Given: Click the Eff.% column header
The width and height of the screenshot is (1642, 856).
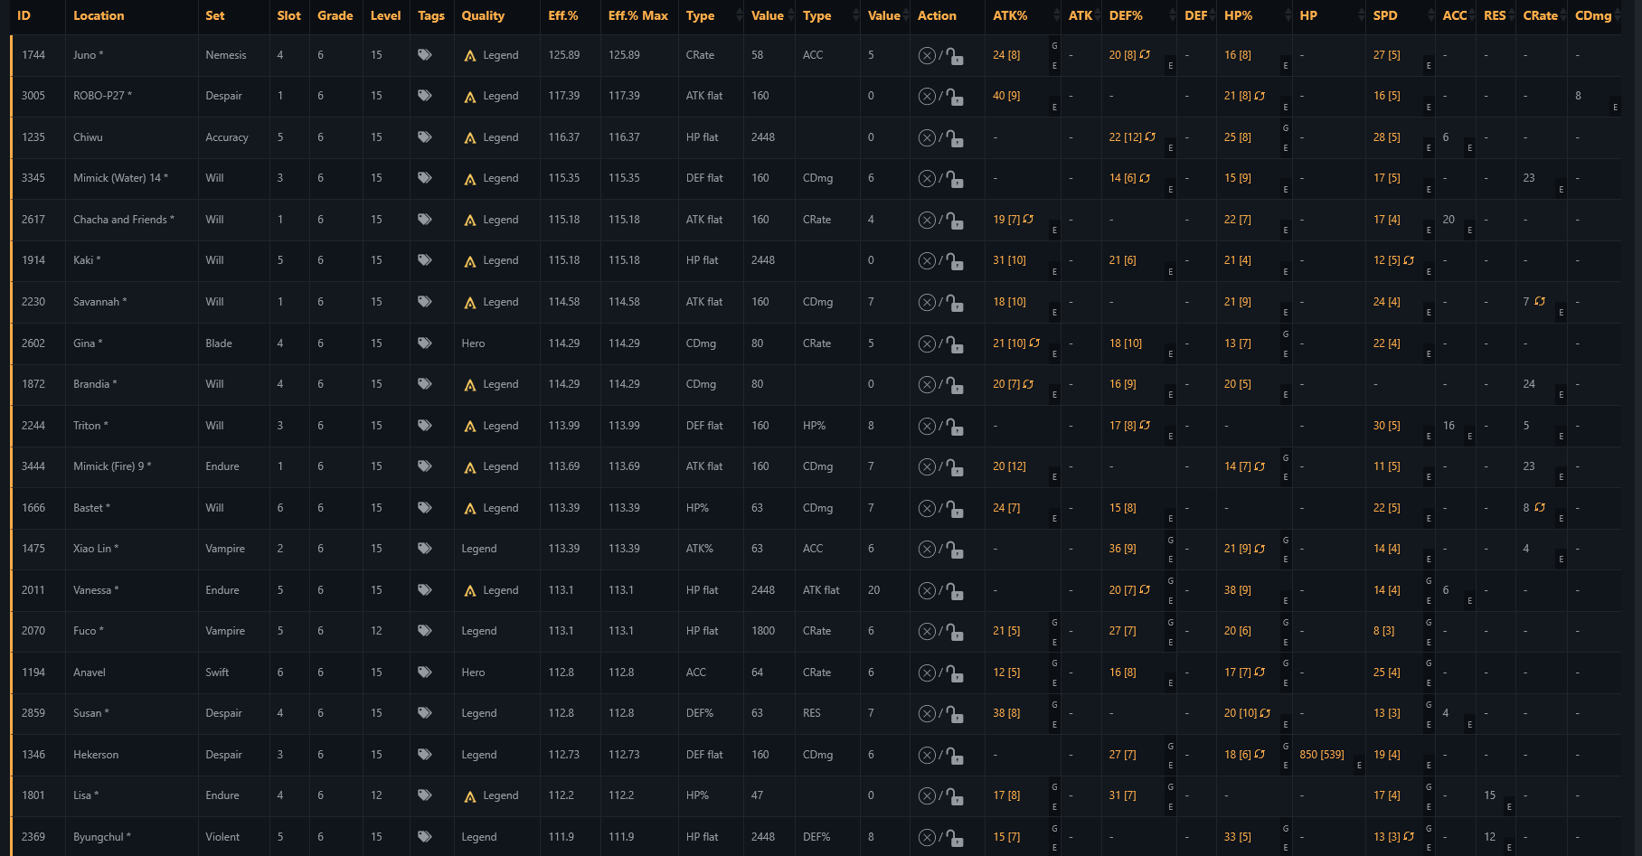Looking at the screenshot, I should tap(563, 15).
